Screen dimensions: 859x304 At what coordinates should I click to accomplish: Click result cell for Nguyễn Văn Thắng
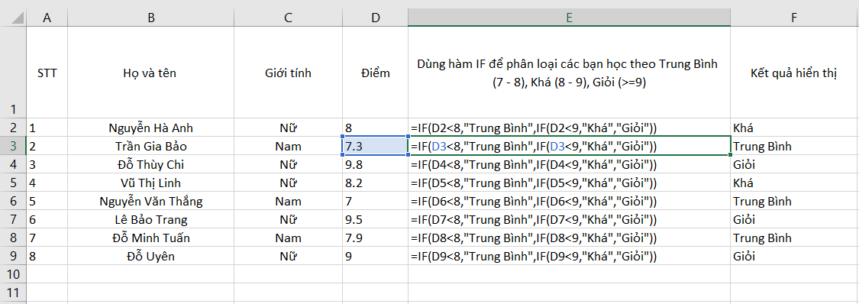[794, 201]
